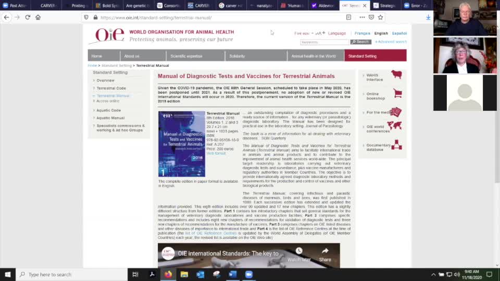This screenshot has height=281, width=500.
Task: Click Standard Setting breadcrumb link
Action: (x=116, y=66)
